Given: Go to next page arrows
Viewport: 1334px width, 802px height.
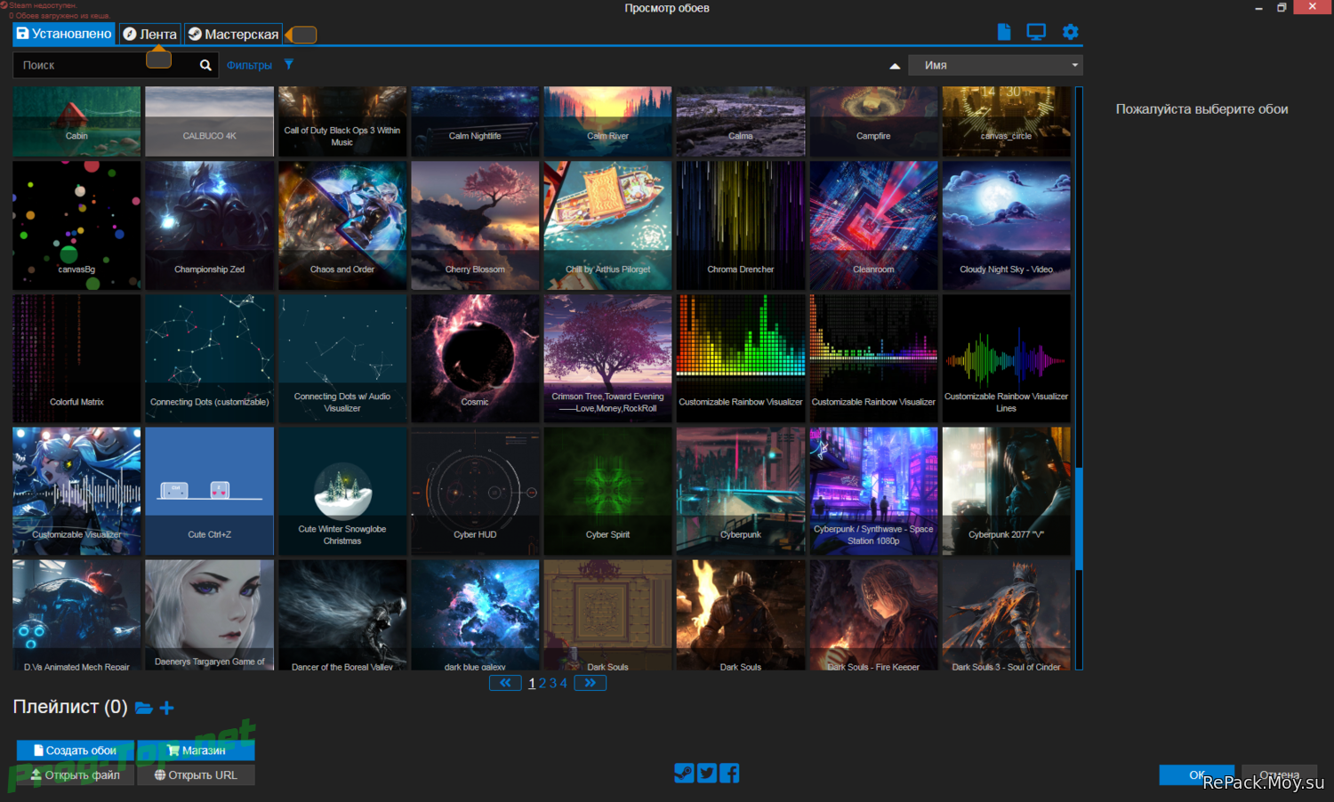Looking at the screenshot, I should click(591, 683).
